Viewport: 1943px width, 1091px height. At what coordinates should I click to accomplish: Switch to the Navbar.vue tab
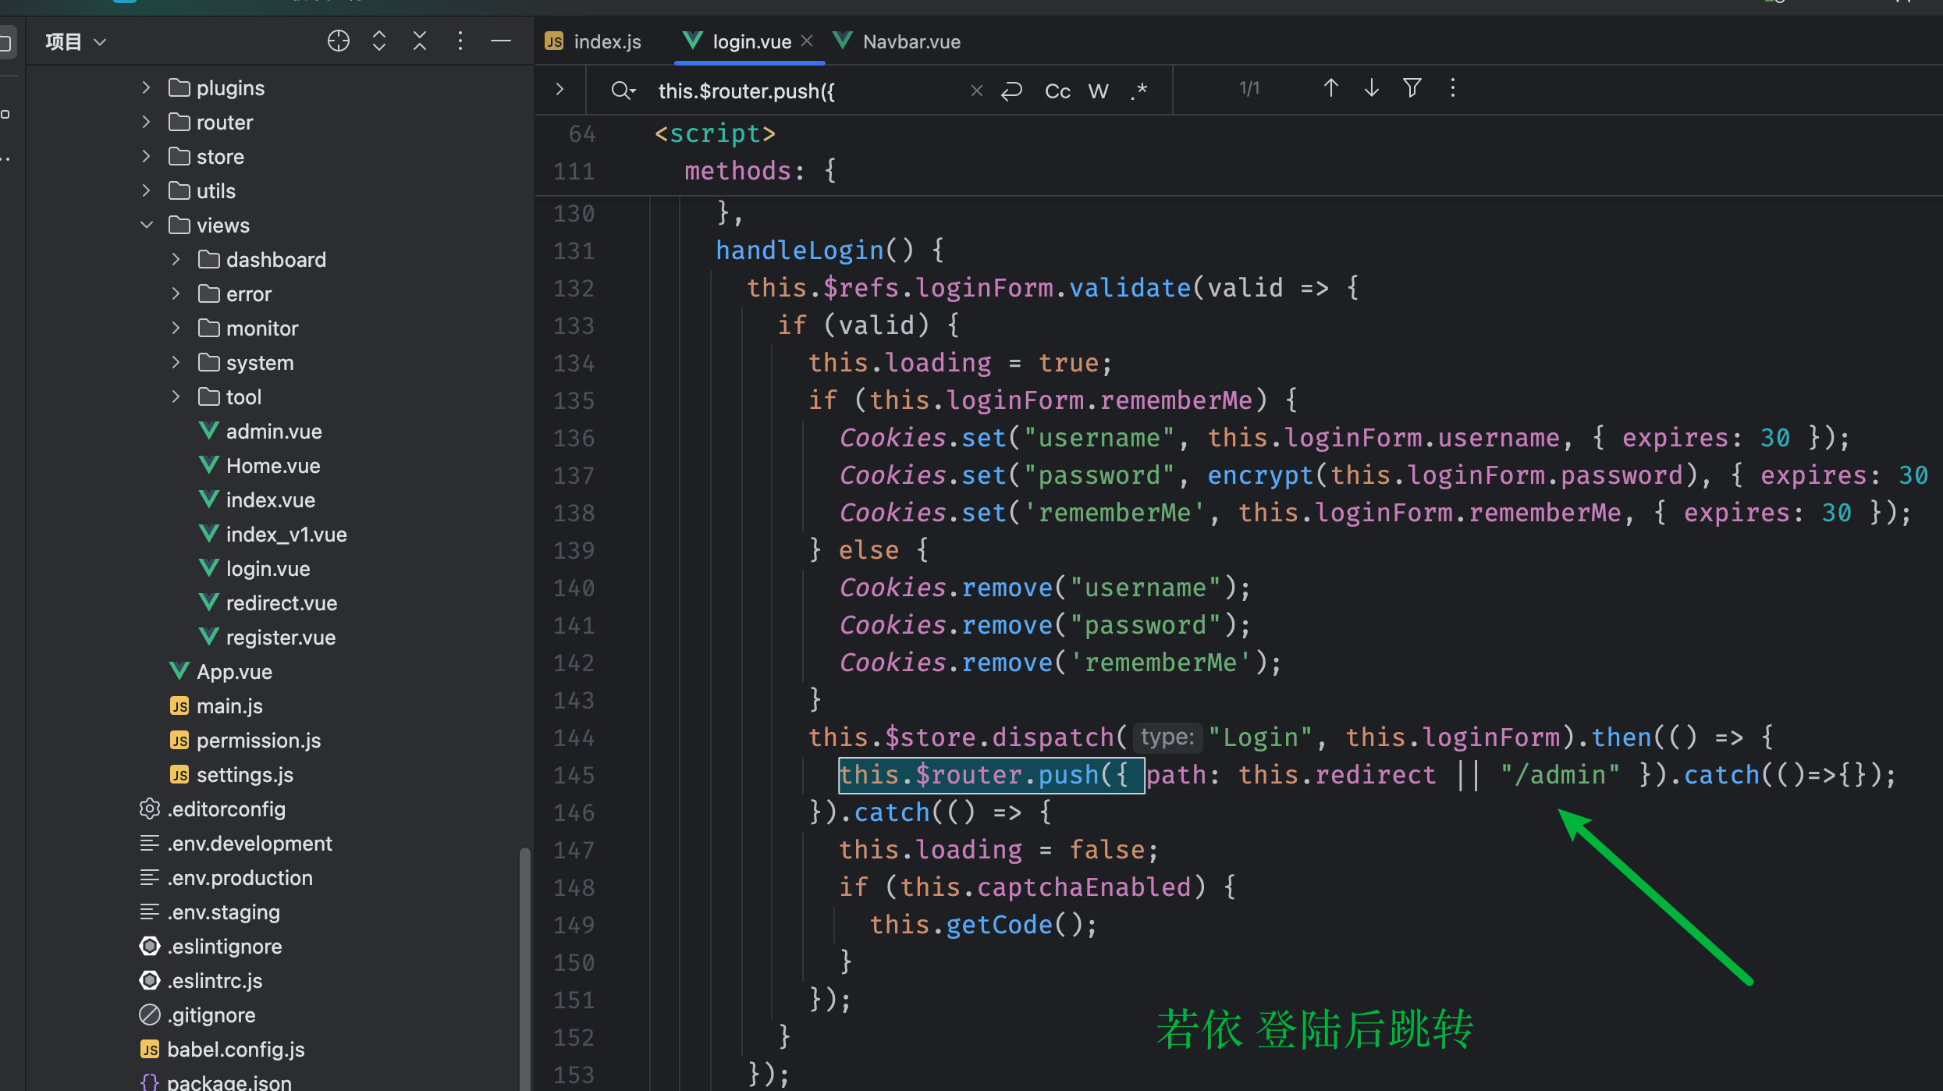pyautogui.click(x=897, y=41)
